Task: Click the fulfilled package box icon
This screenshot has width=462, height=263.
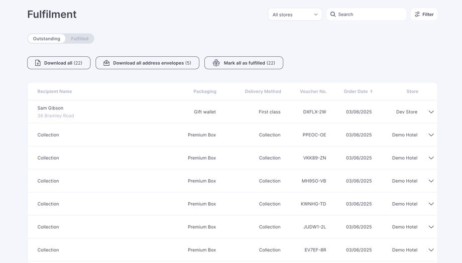Action: pos(216,63)
